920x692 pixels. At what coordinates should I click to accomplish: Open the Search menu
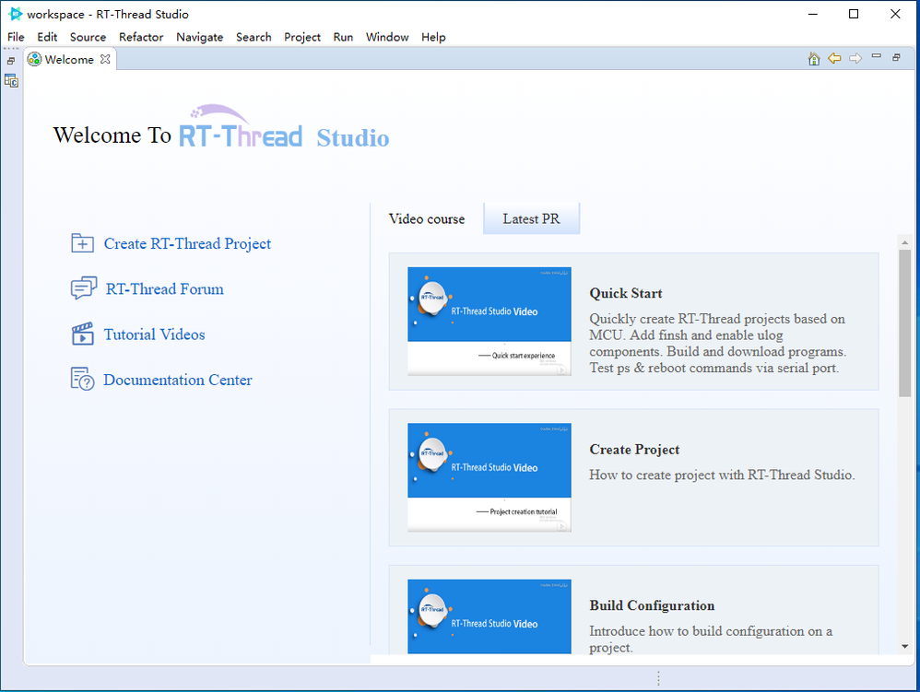pos(254,37)
